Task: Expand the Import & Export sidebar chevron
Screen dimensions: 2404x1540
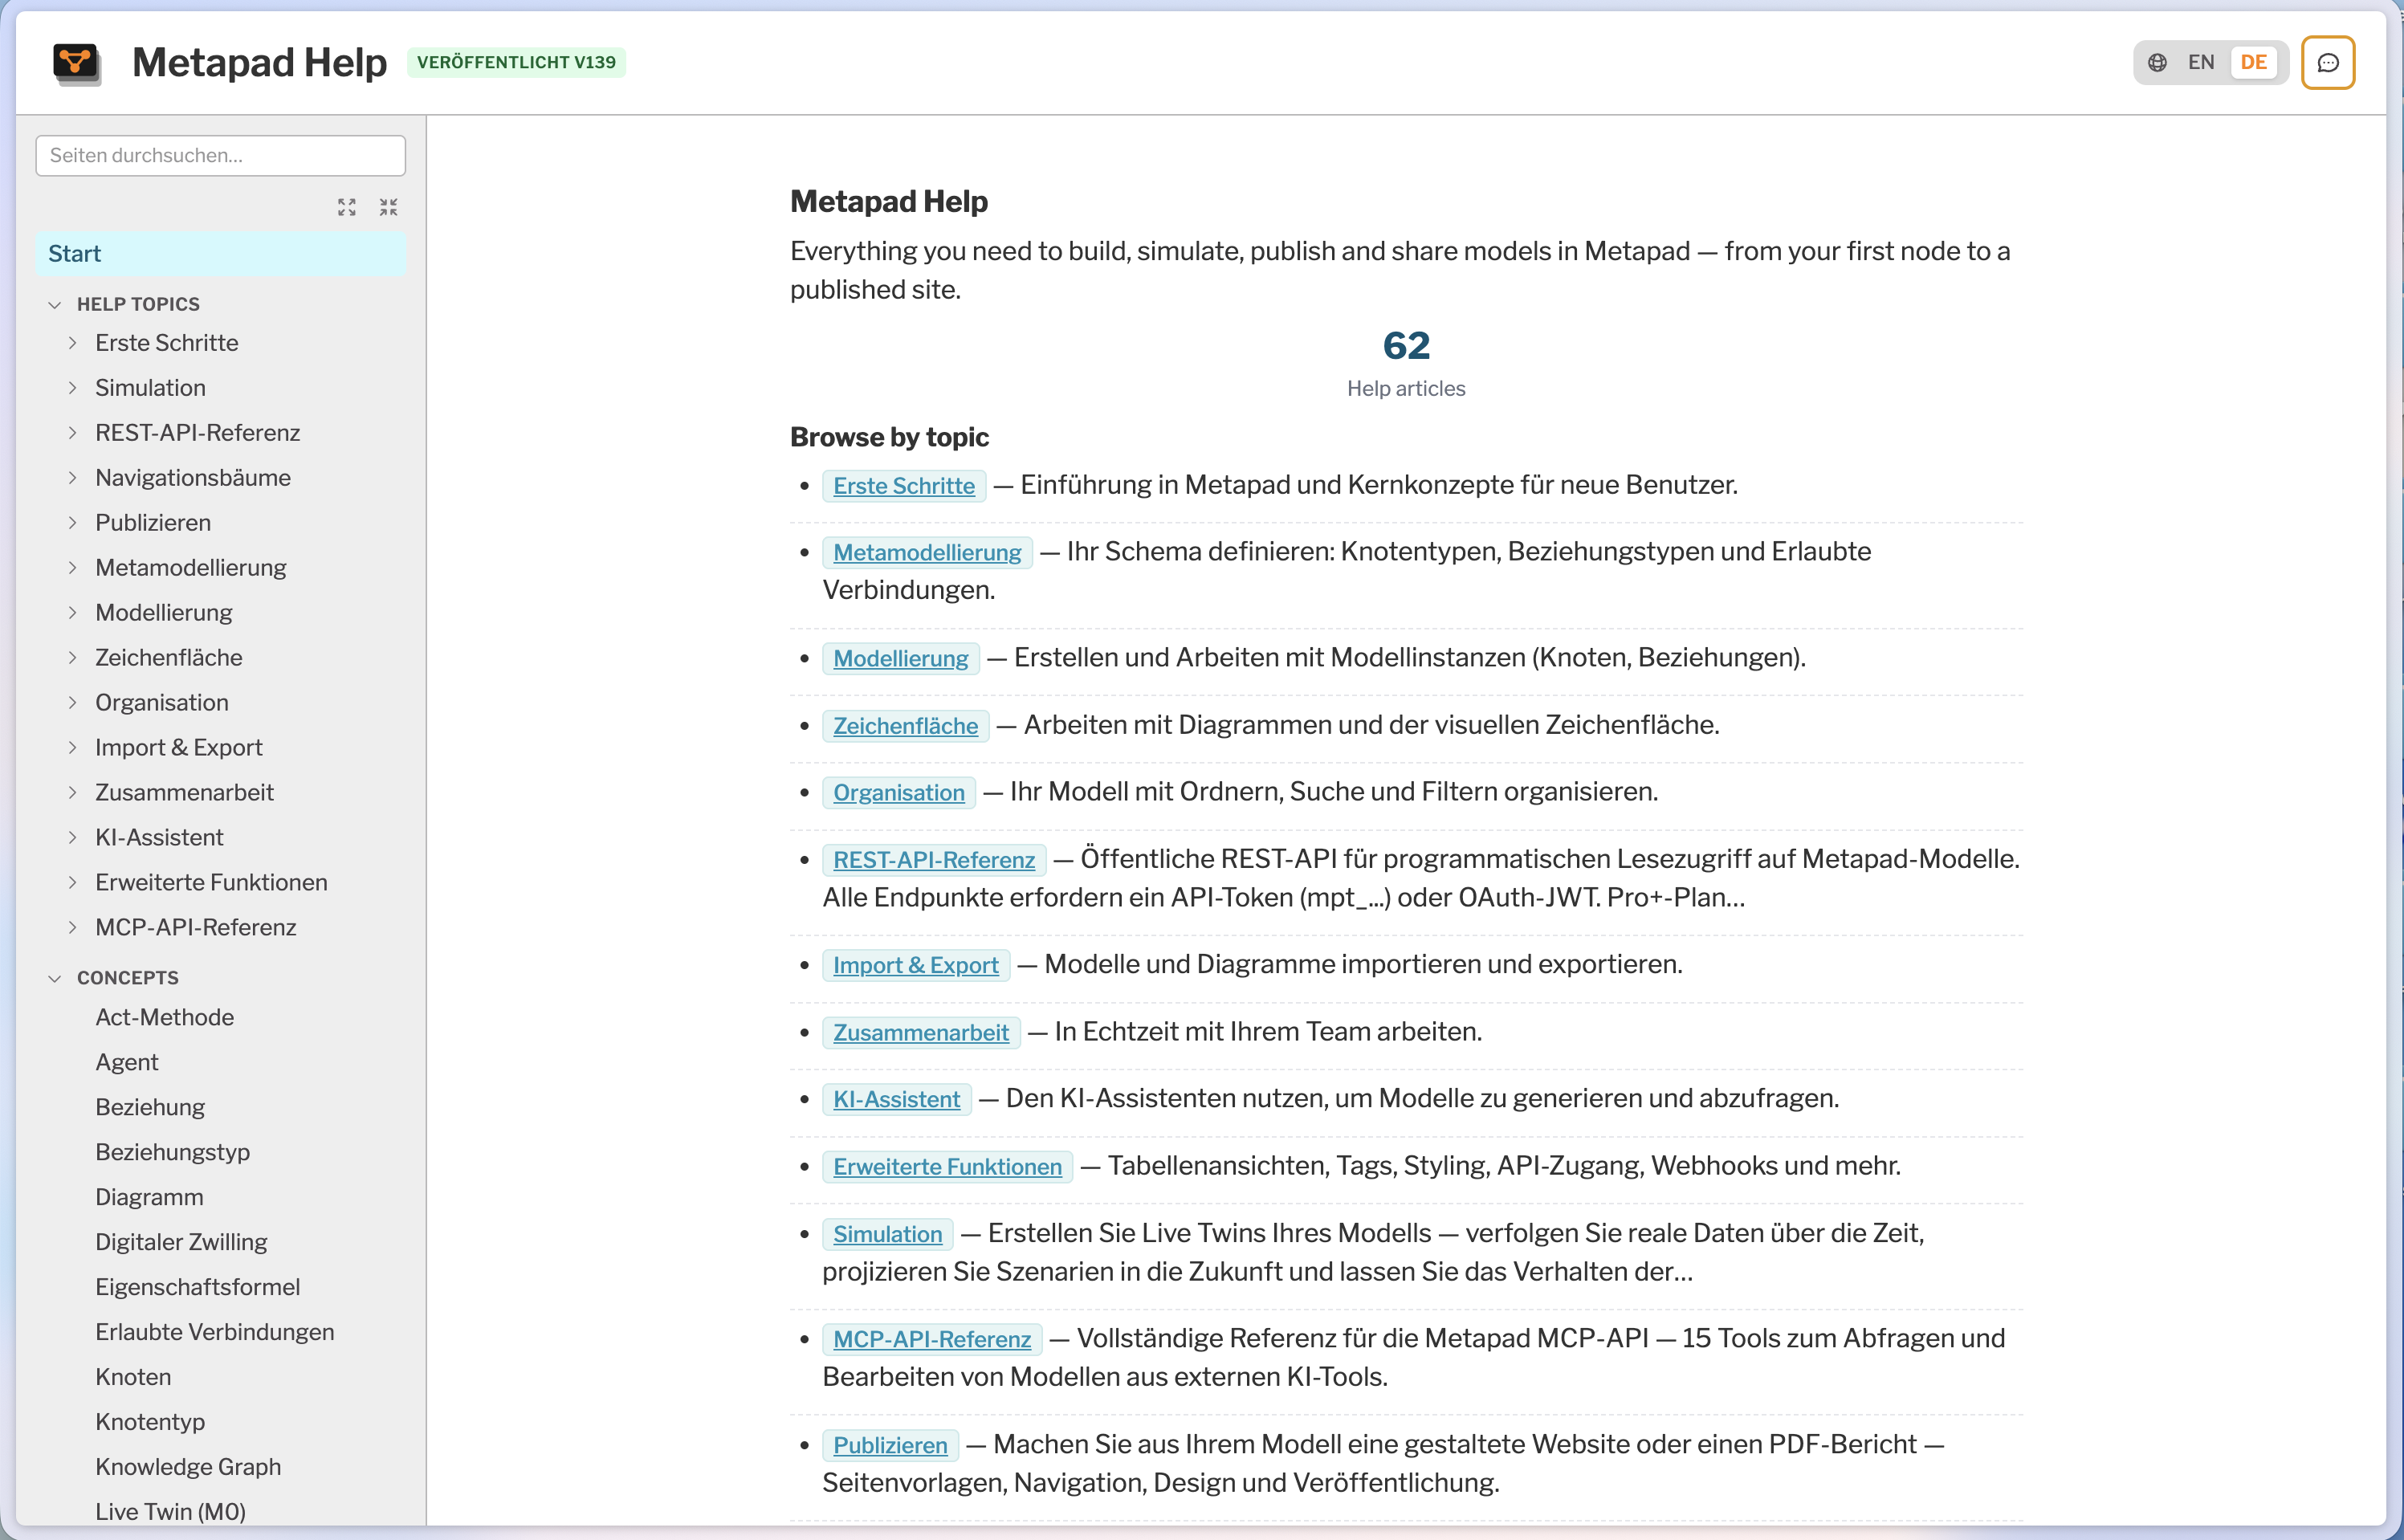Action: click(x=73, y=748)
